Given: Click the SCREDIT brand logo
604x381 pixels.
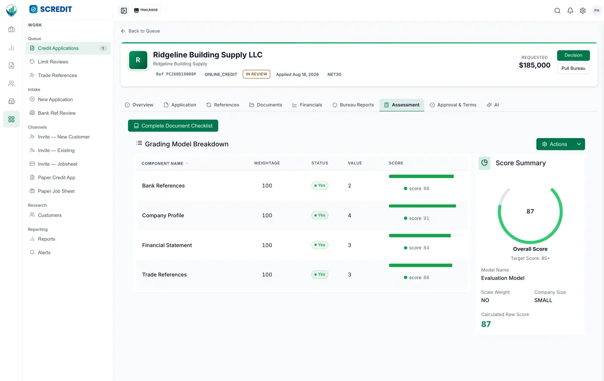Looking at the screenshot, I should tap(51, 9).
